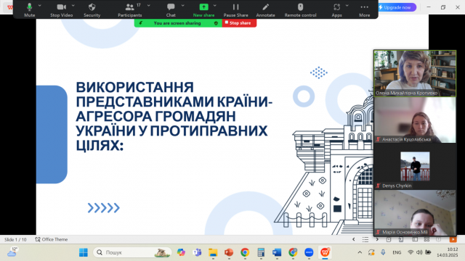Click the Пошук taskbar search box
Viewport: 465px width, 261px height.
(x=132, y=252)
